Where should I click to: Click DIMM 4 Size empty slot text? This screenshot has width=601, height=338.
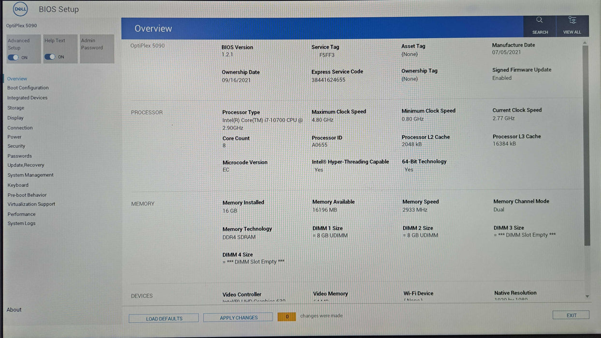click(x=253, y=262)
